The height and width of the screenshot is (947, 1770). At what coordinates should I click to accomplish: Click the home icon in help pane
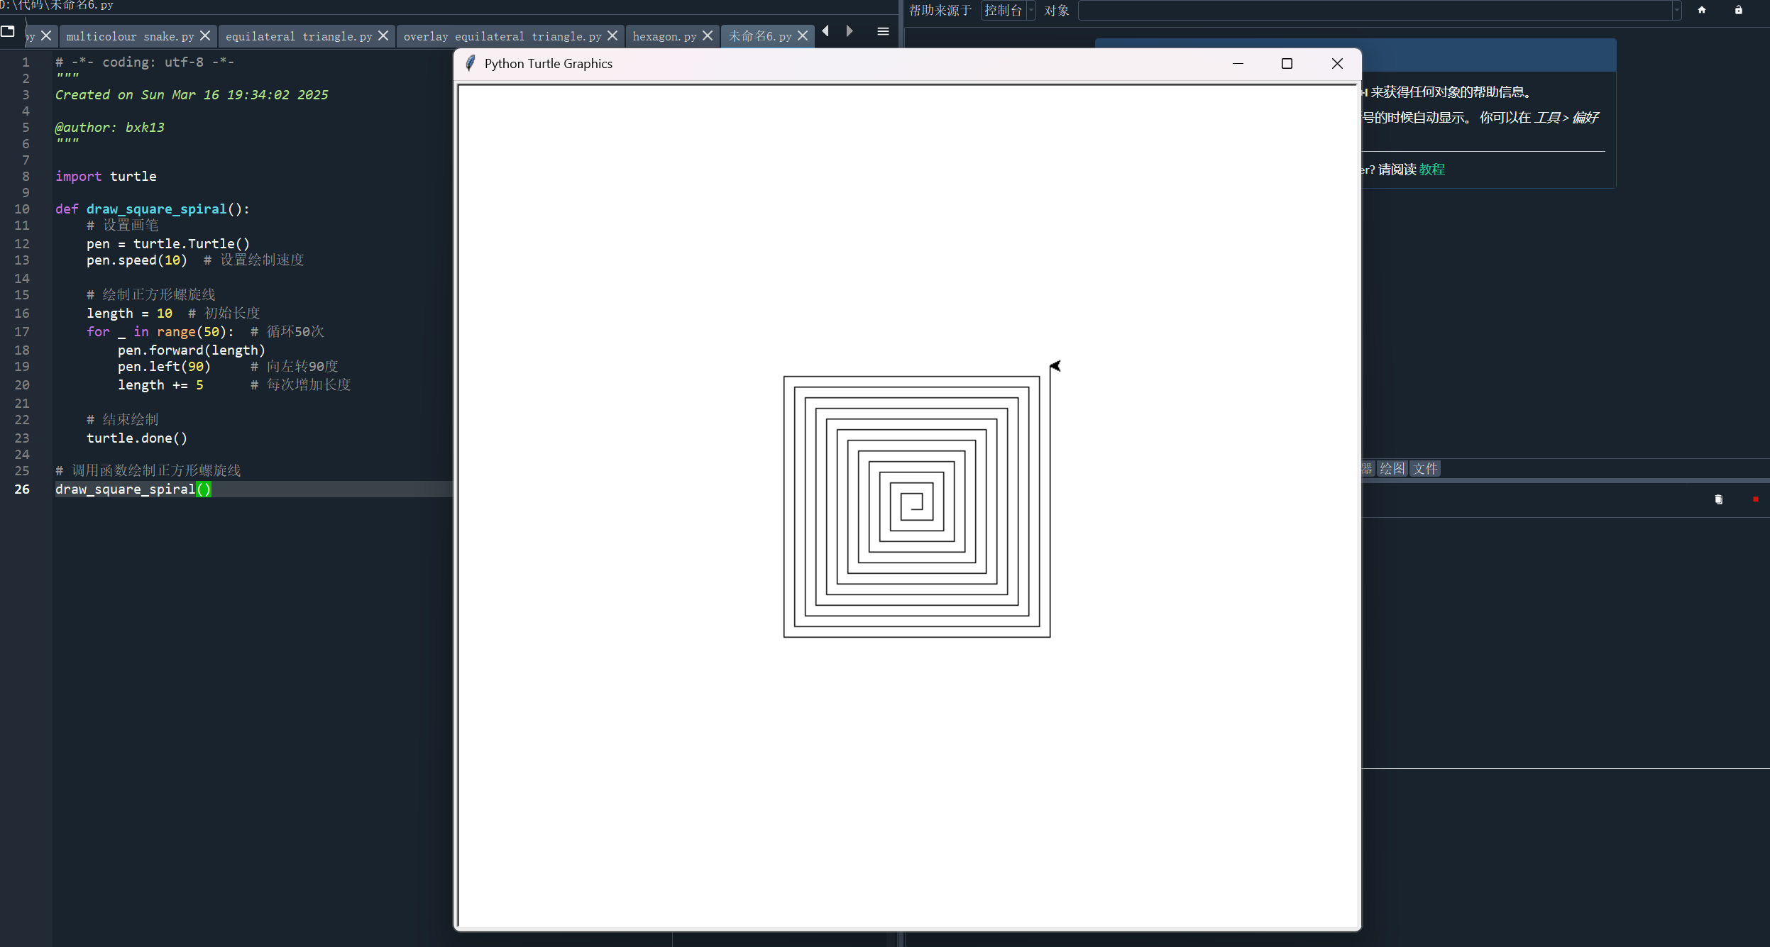click(x=1701, y=10)
